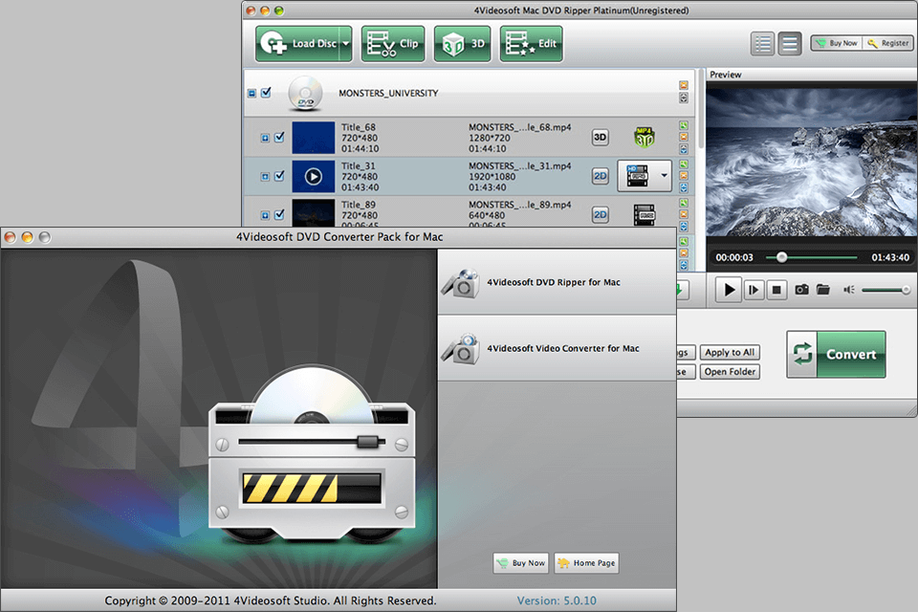The image size is (918, 612).
Task: Uncheck the Title_31 checkbox
Action: click(x=280, y=176)
